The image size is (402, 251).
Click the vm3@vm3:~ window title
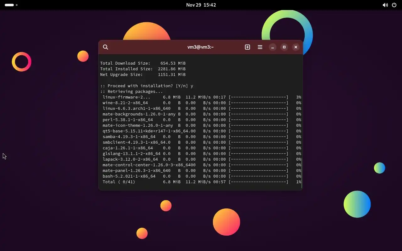point(200,47)
